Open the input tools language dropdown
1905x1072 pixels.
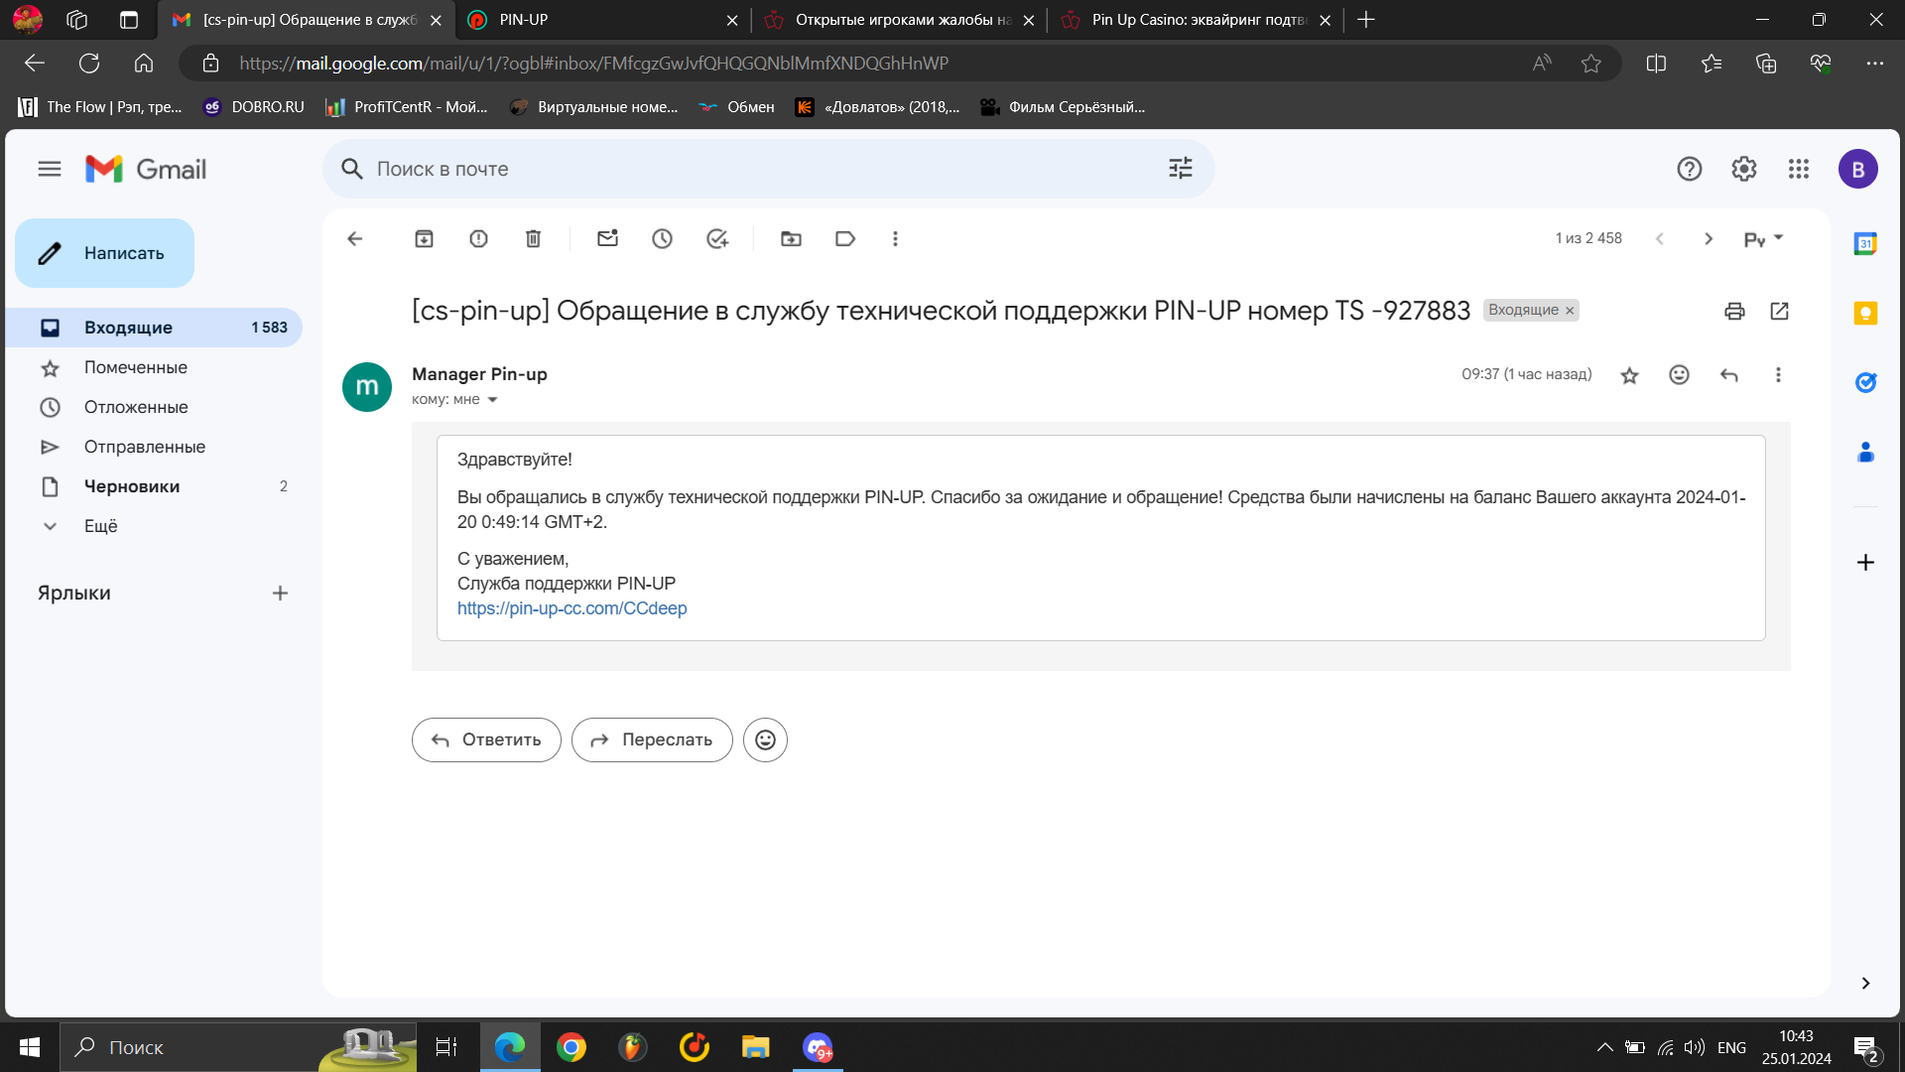point(1764,239)
